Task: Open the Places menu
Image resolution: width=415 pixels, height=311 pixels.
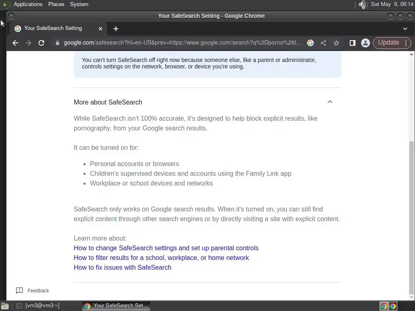Action: (x=56, y=4)
